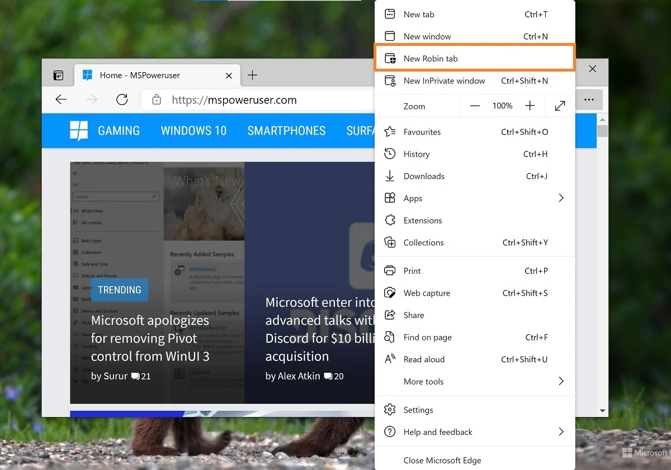Screen dimensions: 671x470
Task: Click the forward navigation arrow
Action: coord(91,100)
